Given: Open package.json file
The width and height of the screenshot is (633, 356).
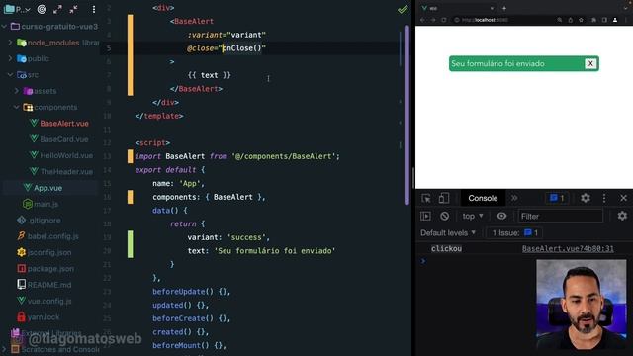Looking at the screenshot, I should point(45,268).
